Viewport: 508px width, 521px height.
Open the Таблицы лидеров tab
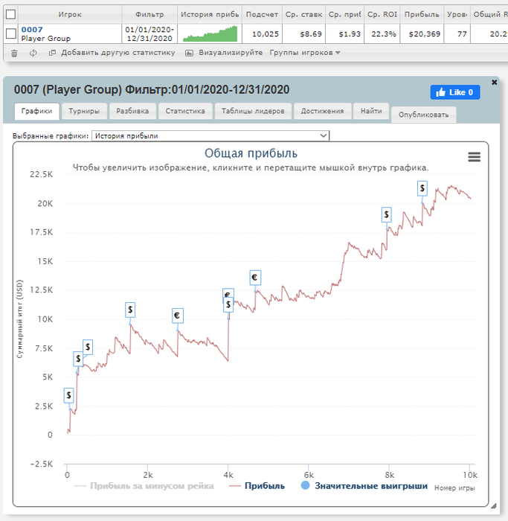(x=253, y=111)
